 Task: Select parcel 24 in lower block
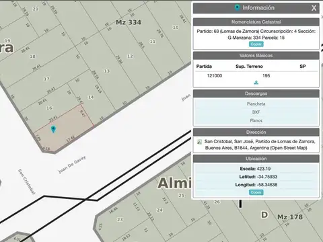(x=159, y=210)
